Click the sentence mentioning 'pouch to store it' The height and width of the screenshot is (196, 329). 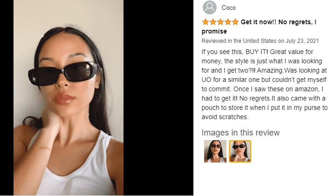pyautogui.click(x=264, y=108)
